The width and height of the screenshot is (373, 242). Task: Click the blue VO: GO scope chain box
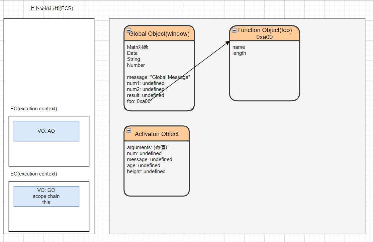(x=46, y=196)
